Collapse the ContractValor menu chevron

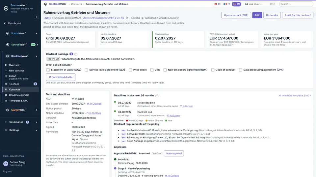click(37, 56)
